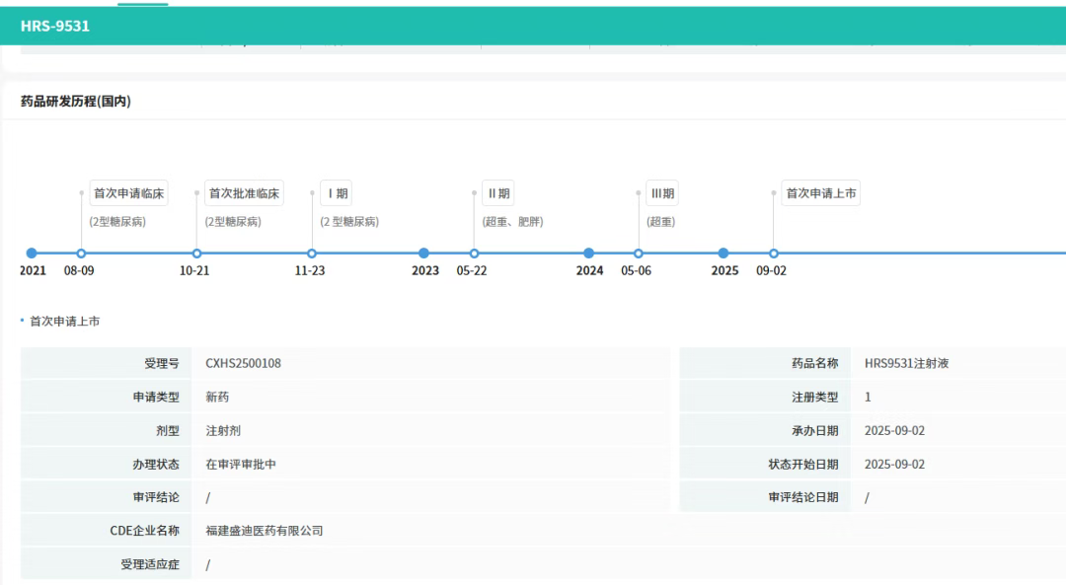
Task: Click the II期 phase label box
Action: [498, 193]
